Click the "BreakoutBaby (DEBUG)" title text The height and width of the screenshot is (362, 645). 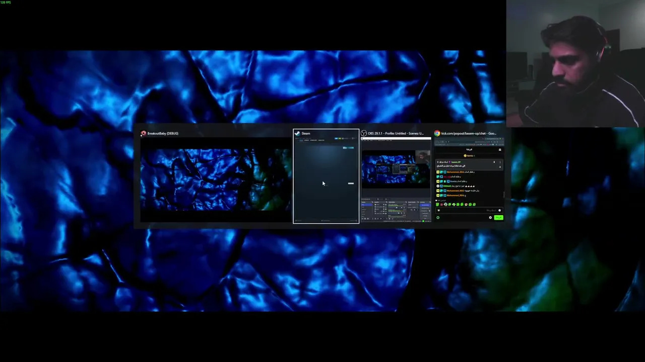[x=163, y=133]
